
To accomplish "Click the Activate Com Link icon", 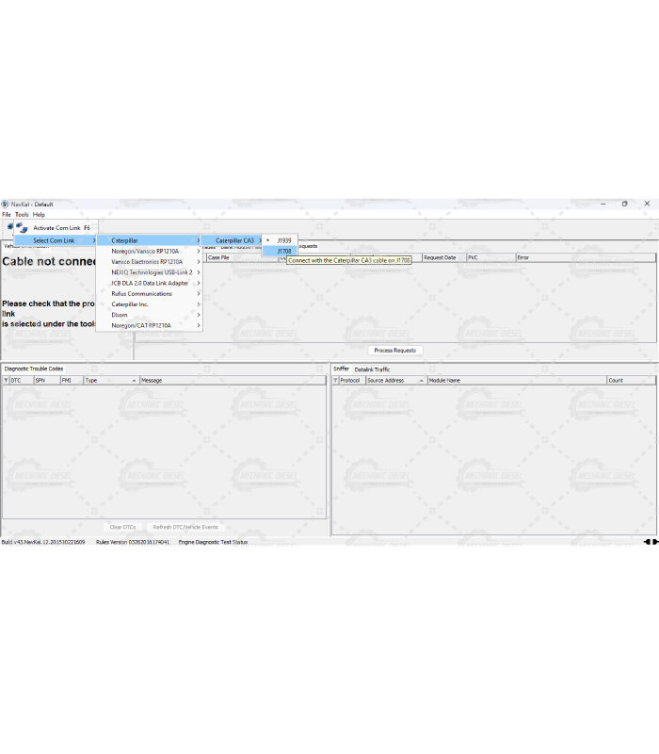I will click(x=20, y=228).
